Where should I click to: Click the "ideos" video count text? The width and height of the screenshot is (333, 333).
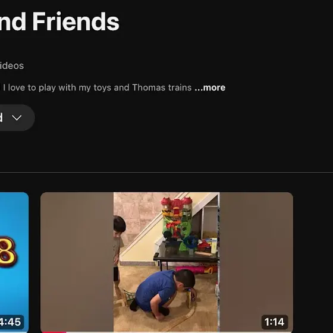(12, 65)
